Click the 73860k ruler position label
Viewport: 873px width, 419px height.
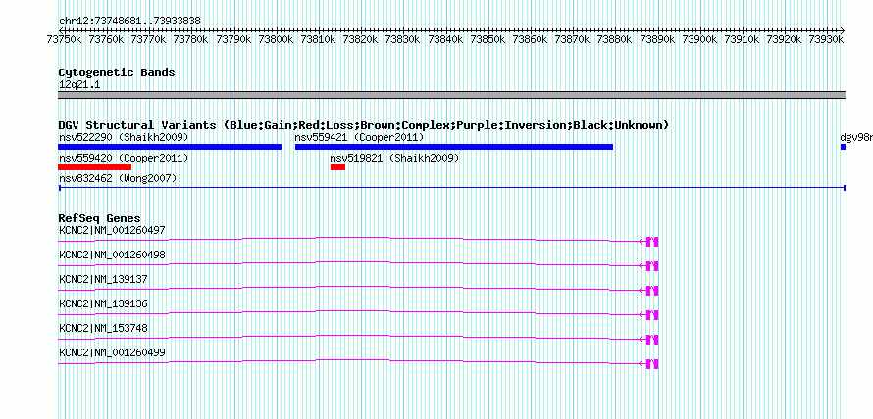click(x=528, y=39)
